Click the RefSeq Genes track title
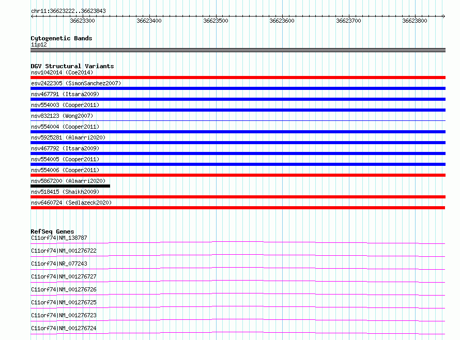Screen dimensions: 460x340 pyautogui.click(x=52, y=231)
